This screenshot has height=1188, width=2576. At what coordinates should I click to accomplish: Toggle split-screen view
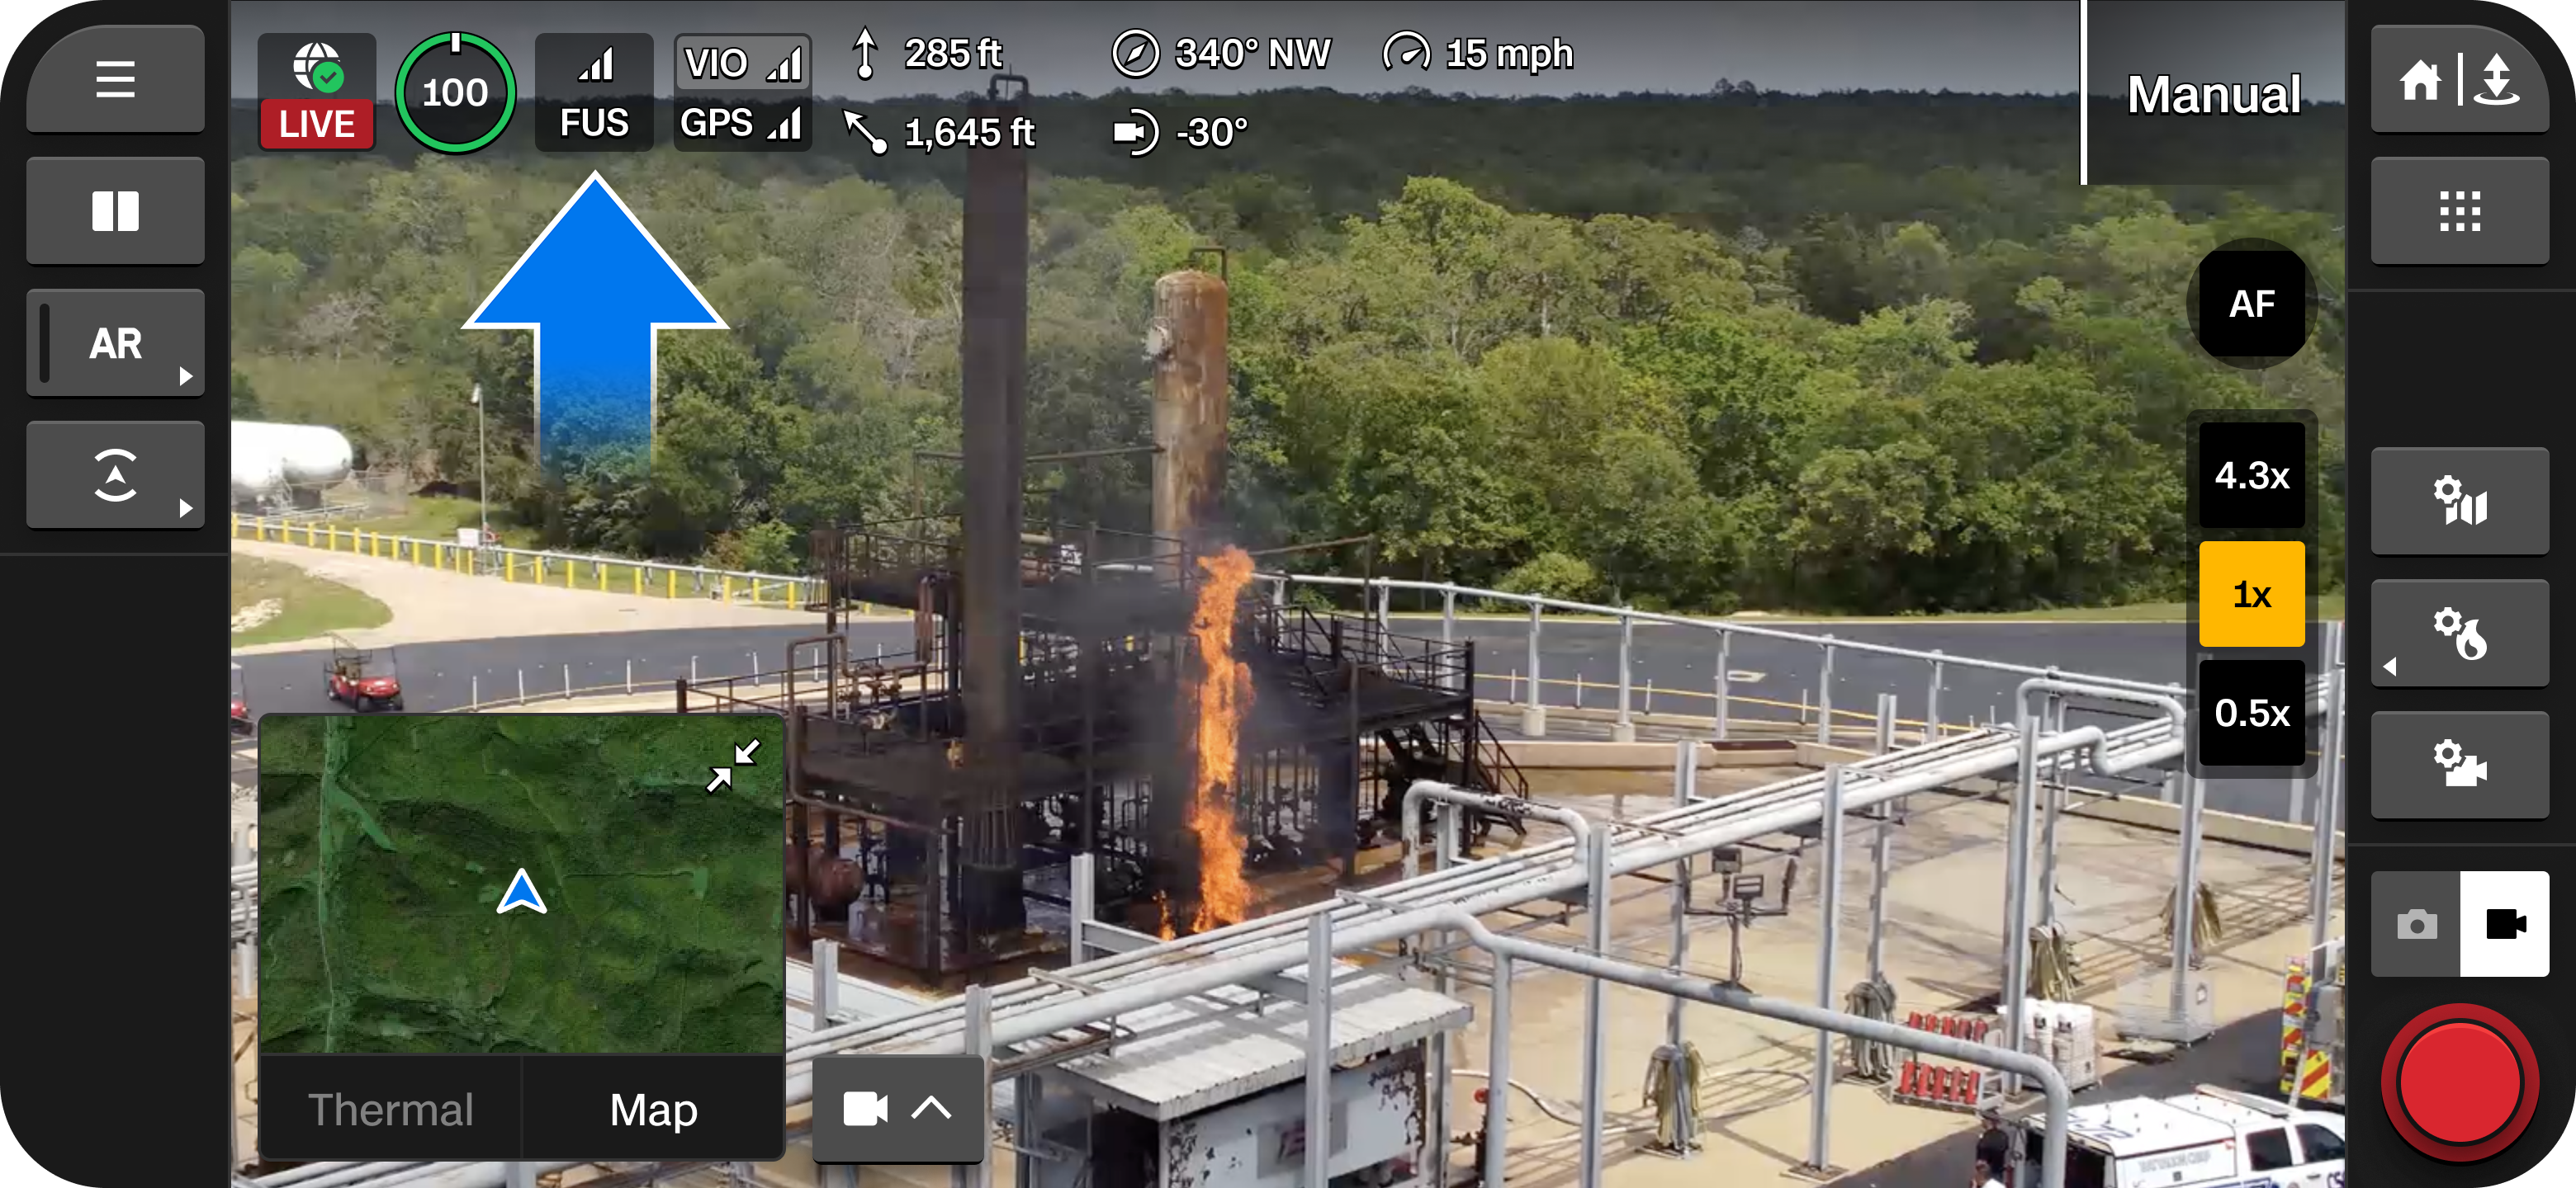click(115, 211)
